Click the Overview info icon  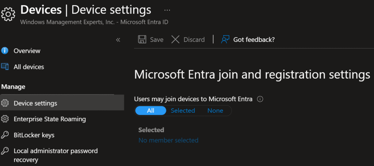click(5, 51)
